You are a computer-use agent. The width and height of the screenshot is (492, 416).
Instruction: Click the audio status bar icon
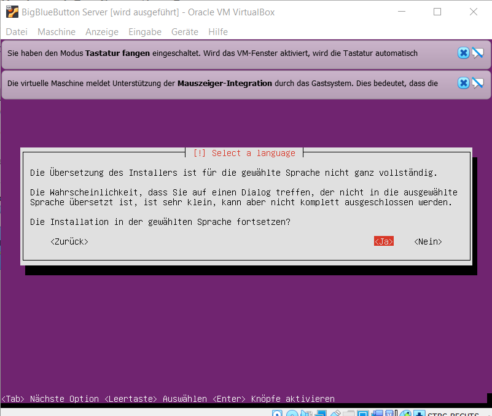click(x=307, y=413)
